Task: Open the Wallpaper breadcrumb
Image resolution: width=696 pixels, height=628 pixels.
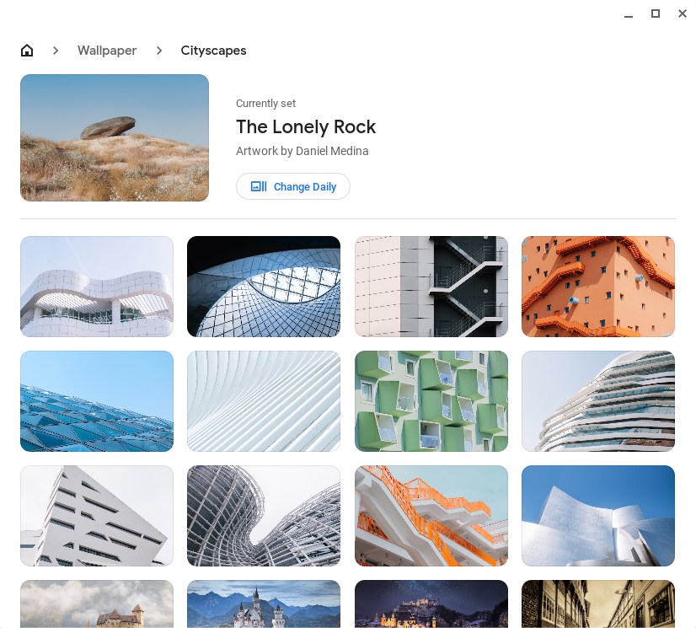Action: [107, 51]
